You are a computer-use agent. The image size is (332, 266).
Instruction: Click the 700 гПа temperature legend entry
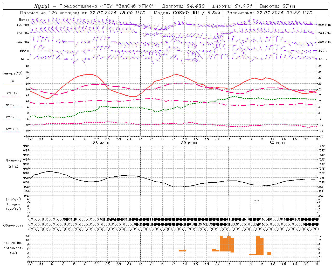[12, 117]
